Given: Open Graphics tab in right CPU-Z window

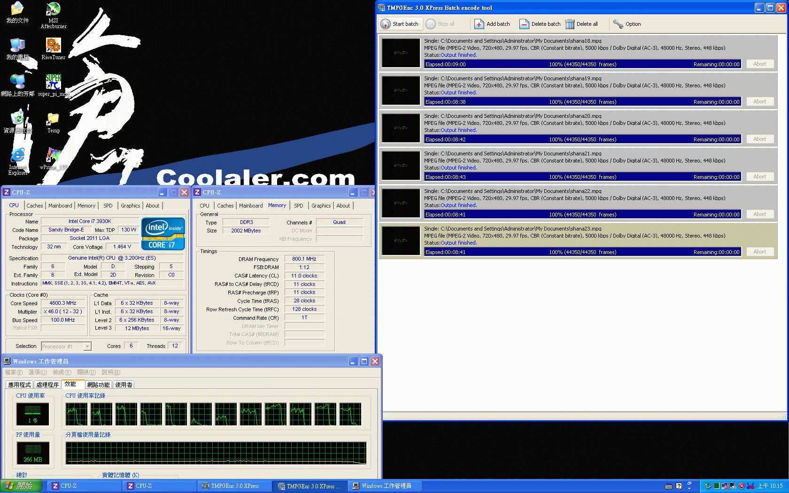Looking at the screenshot, I should (321, 206).
